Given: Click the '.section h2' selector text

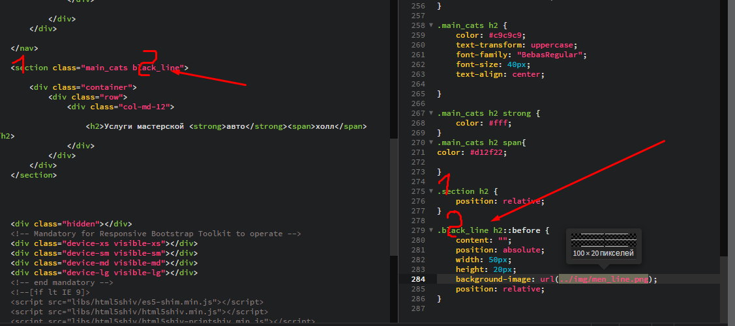Looking at the screenshot, I should (x=462, y=191).
